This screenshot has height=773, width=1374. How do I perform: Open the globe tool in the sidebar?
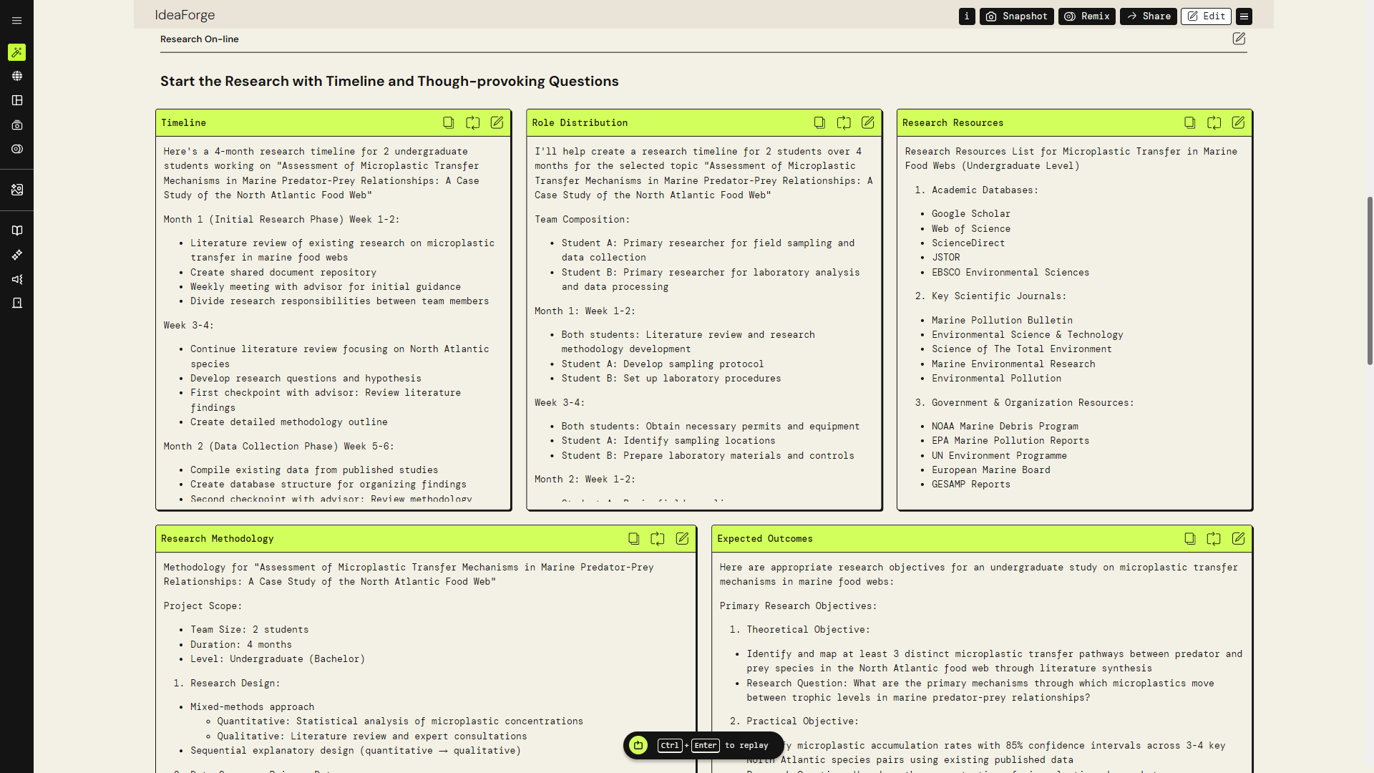(x=17, y=76)
